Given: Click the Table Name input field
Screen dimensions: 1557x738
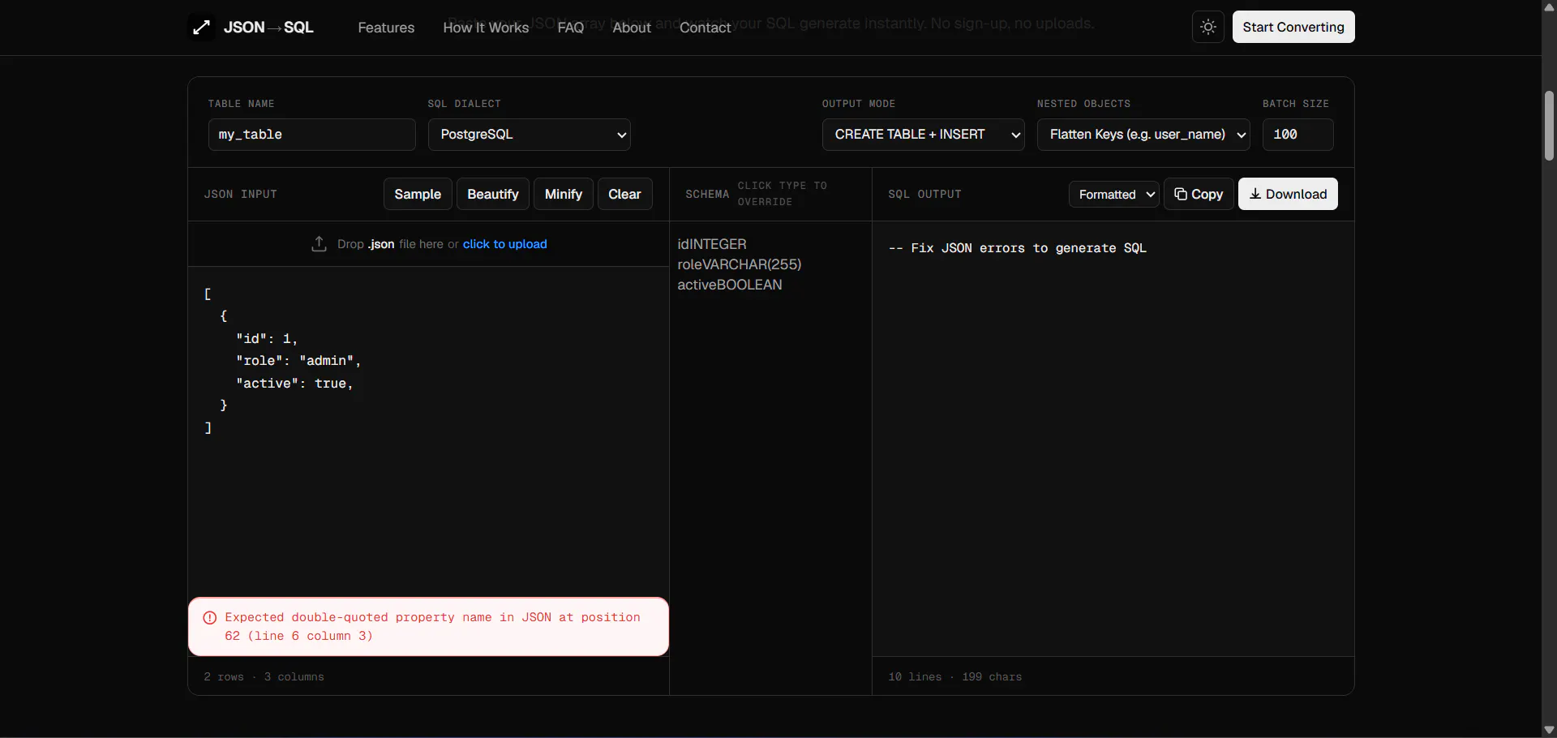Looking at the screenshot, I should point(312,135).
